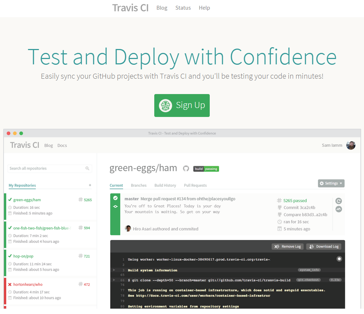
Task: Open Blog link inside the app window
Action: tap(49, 146)
